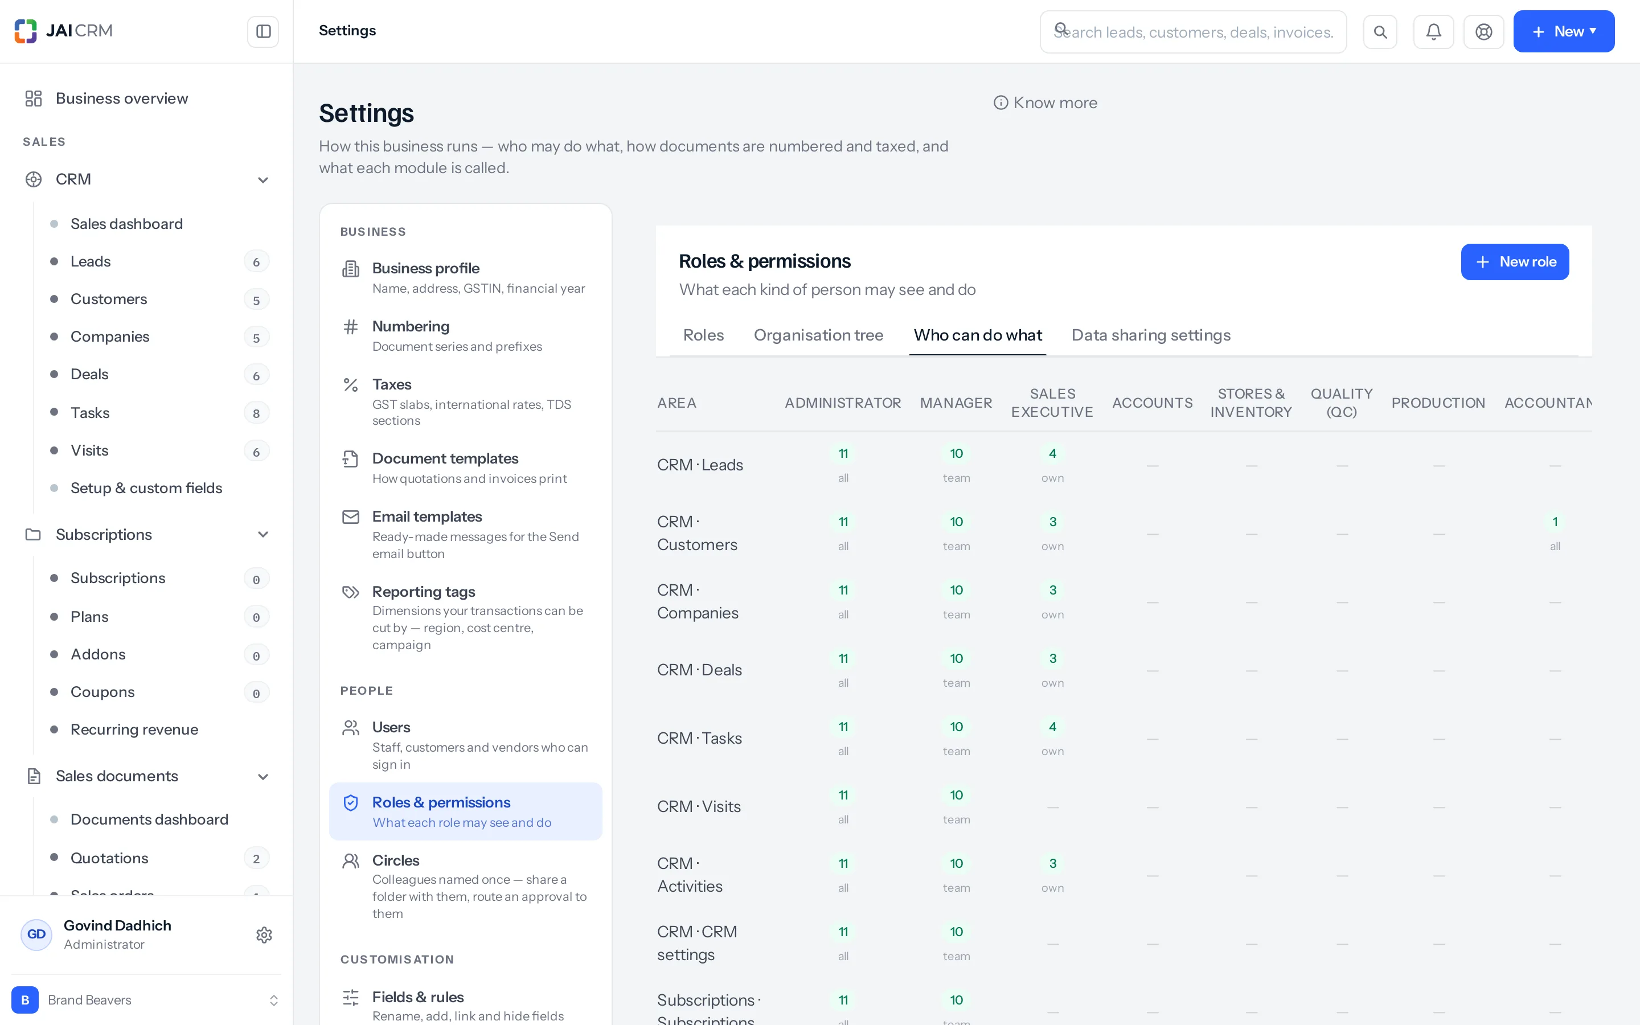The image size is (1640, 1025).
Task: Click the Business overview grid icon
Action: (x=33, y=99)
